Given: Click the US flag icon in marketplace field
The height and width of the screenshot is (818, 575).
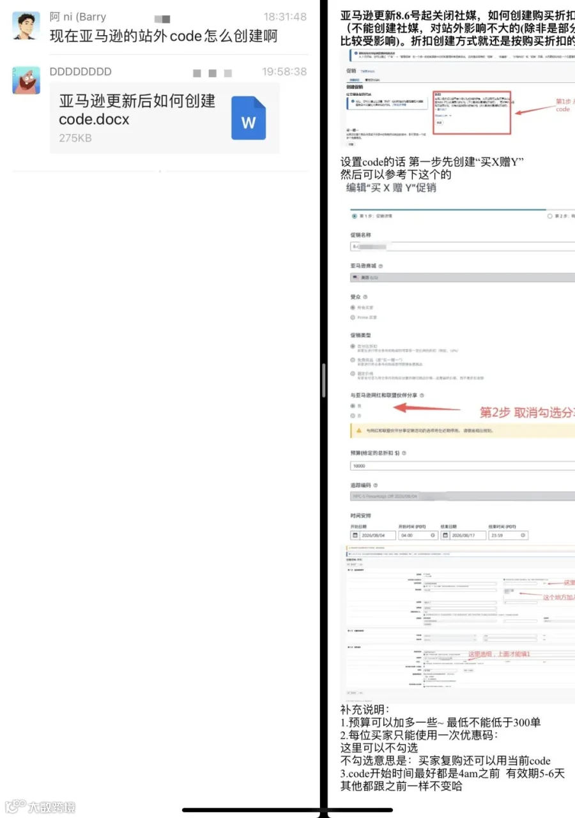Looking at the screenshot, I should coord(355,278).
